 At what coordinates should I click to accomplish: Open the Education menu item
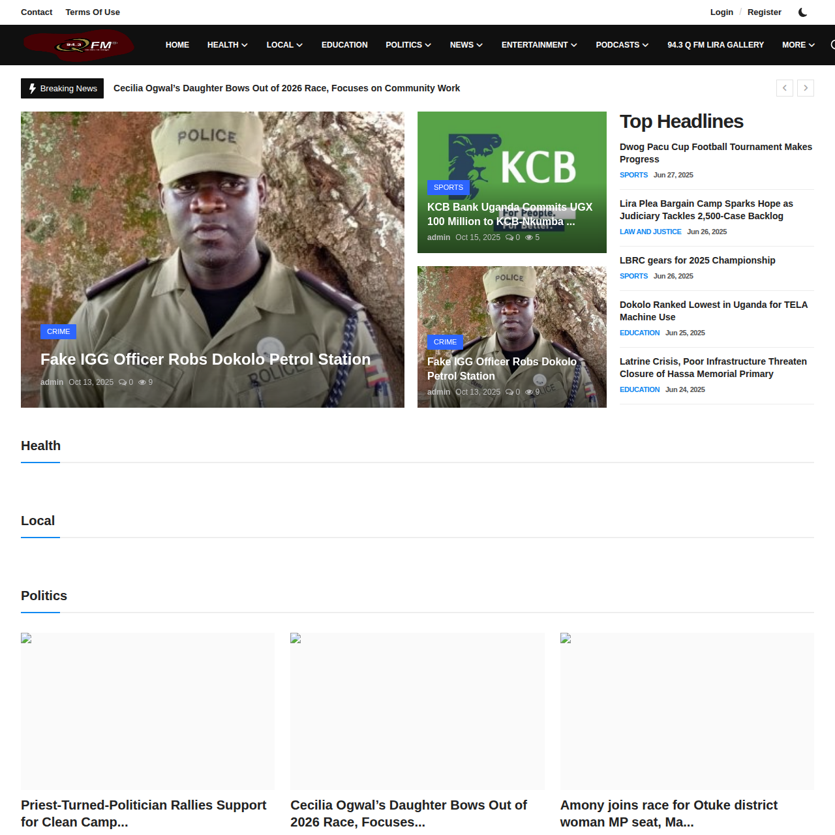tap(344, 45)
